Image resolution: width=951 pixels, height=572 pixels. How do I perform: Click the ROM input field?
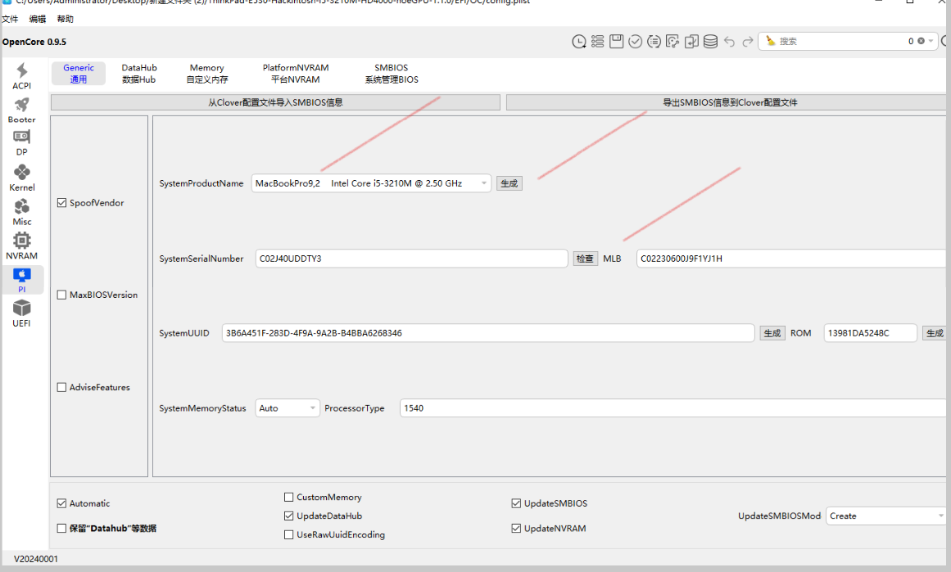coord(871,333)
